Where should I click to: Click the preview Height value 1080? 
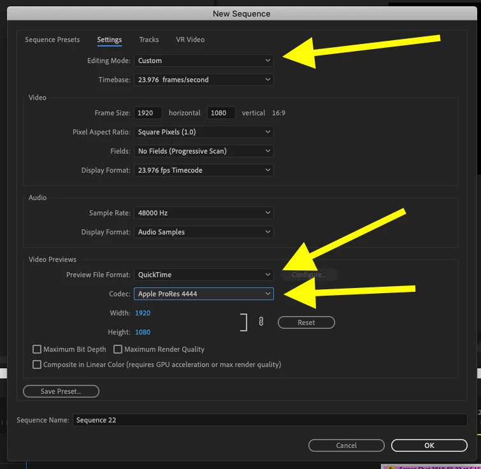[x=143, y=332]
